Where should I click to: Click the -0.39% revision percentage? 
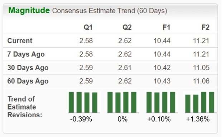81,119
